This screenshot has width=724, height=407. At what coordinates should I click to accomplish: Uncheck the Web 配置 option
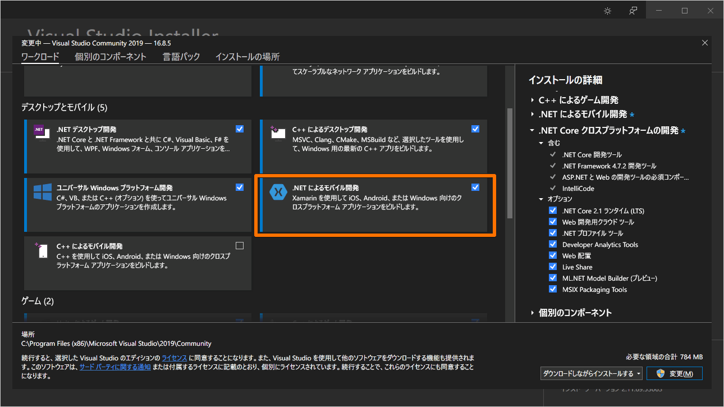[x=553, y=255]
